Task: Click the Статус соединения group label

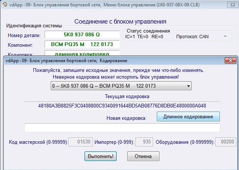Action: coord(148,31)
